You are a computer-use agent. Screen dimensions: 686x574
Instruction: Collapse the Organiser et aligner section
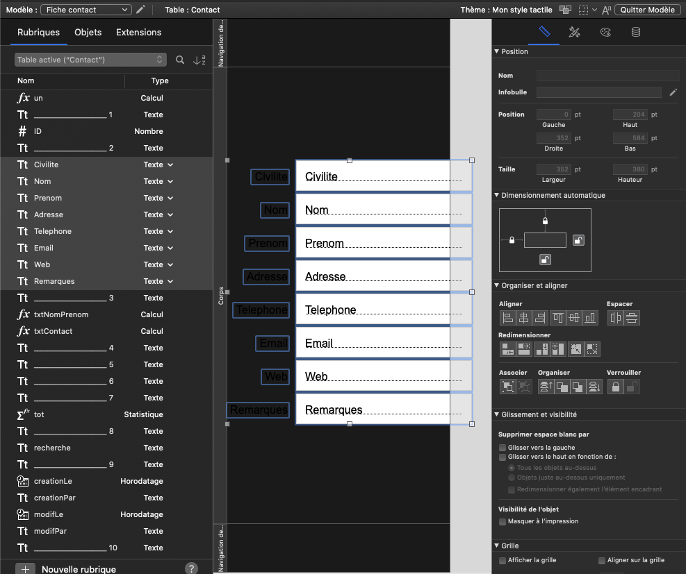click(x=496, y=285)
